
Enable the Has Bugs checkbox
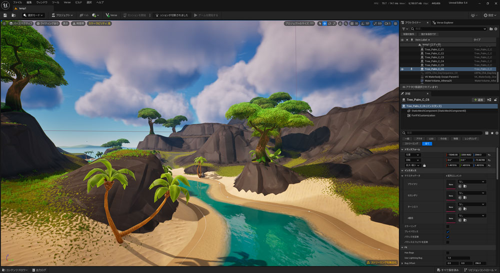coord(447,253)
